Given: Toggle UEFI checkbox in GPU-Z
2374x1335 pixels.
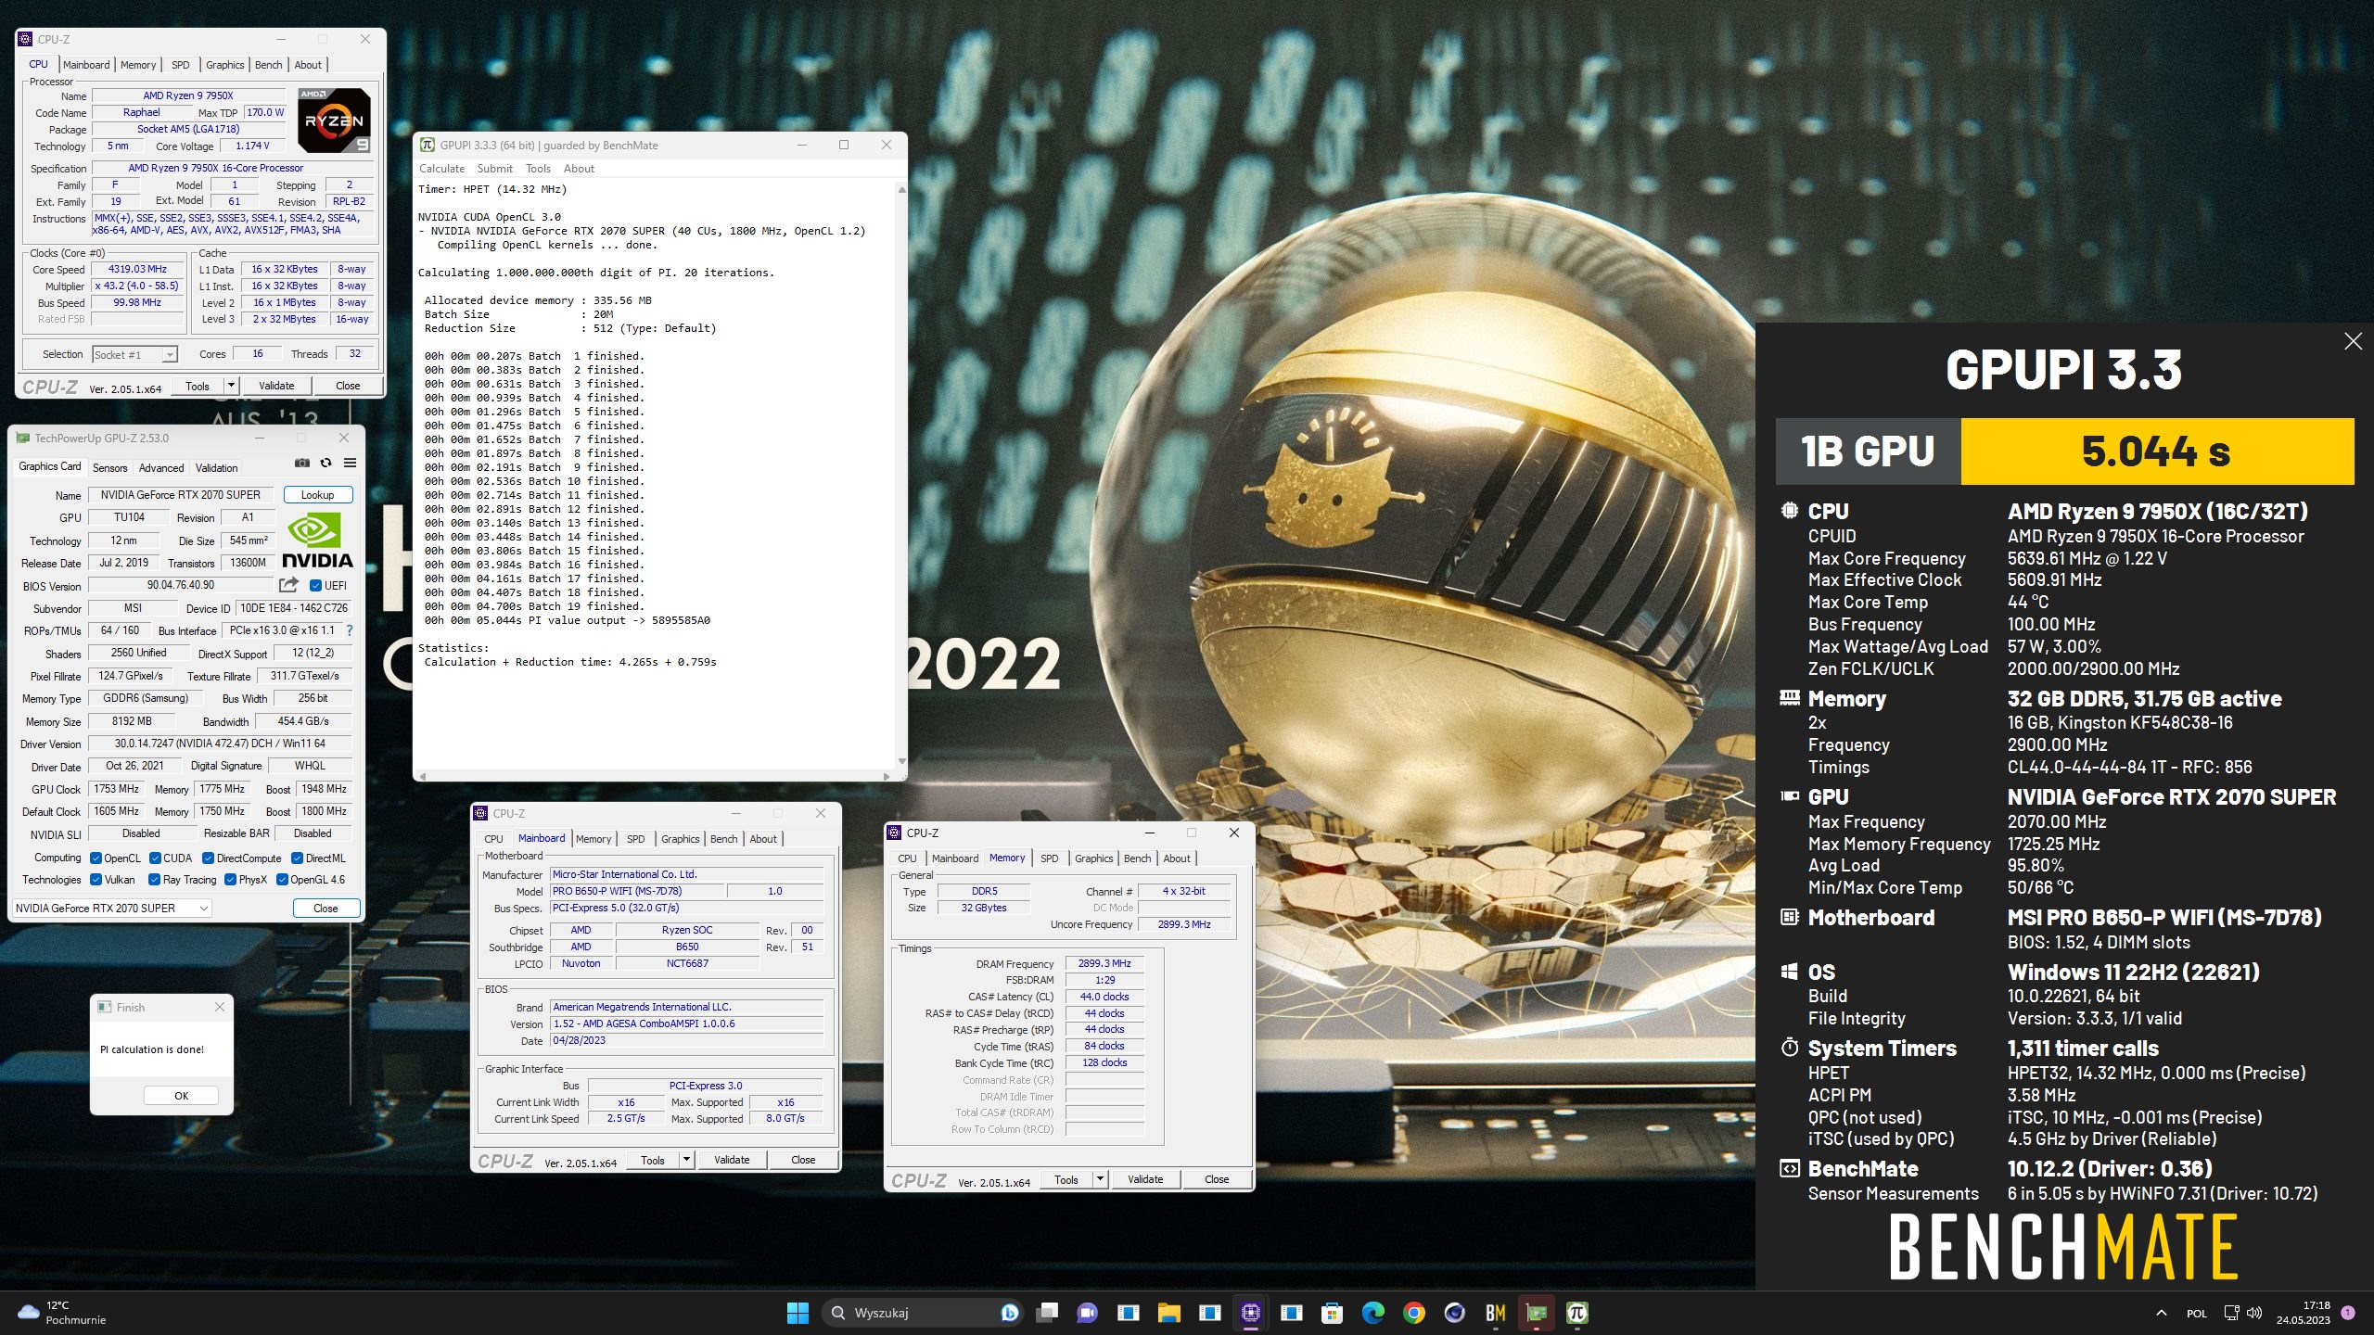Looking at the screenshot, I should click(314, 586).
